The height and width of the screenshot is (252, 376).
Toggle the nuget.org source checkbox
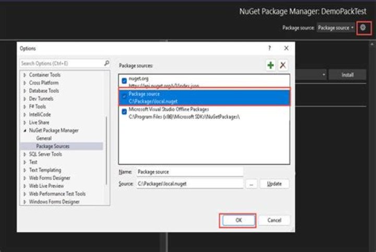[x=124, y=80]
